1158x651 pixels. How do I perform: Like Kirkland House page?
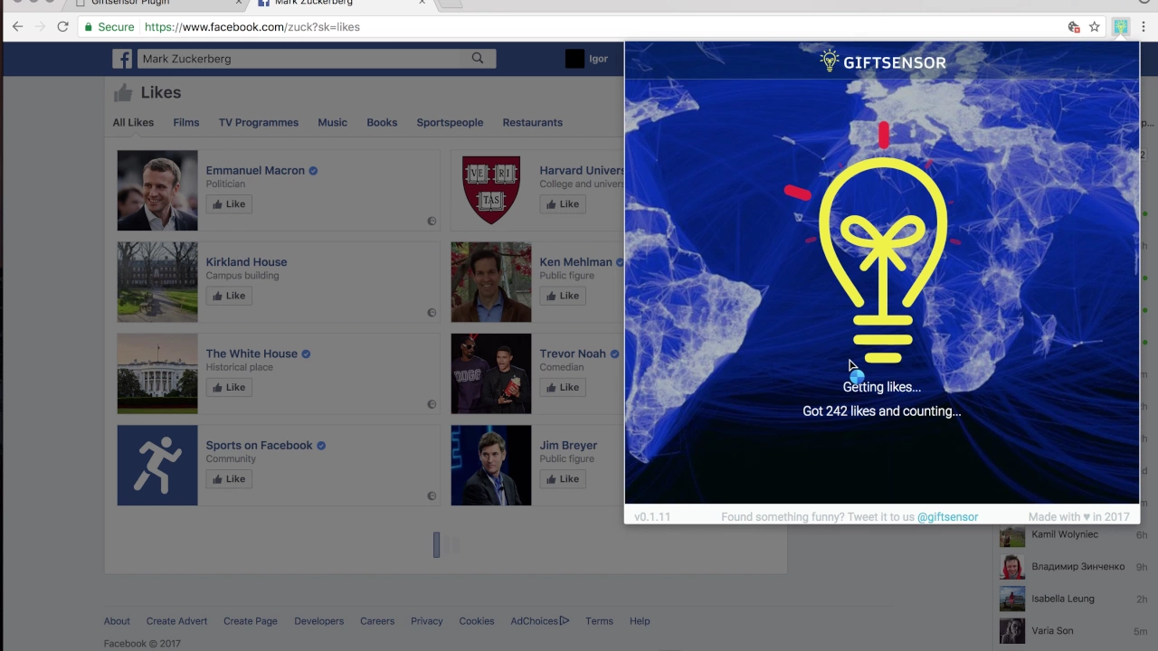(229, 296)
